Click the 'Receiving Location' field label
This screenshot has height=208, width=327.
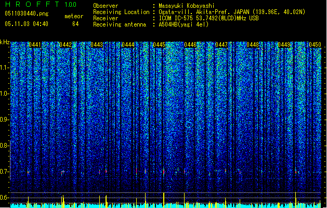click(x=121, y=12)
